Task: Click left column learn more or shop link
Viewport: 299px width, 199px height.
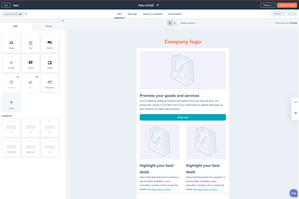Action: [x=161, y=189]
